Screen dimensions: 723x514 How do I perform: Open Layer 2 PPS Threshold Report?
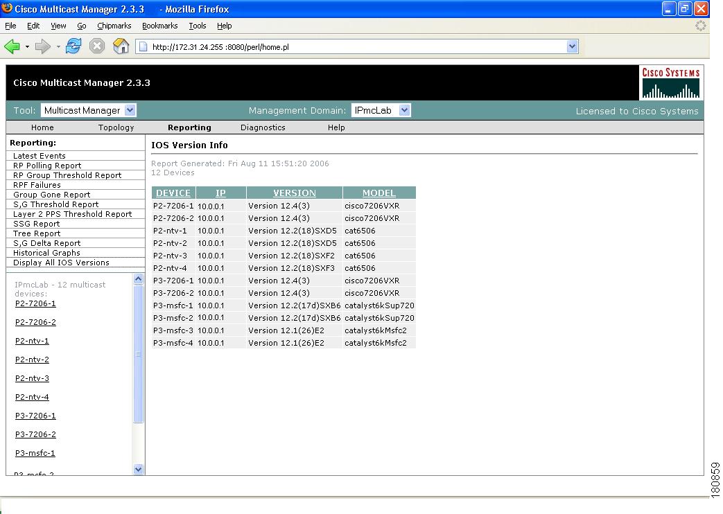pyautogui.click(x=72, y=214)
